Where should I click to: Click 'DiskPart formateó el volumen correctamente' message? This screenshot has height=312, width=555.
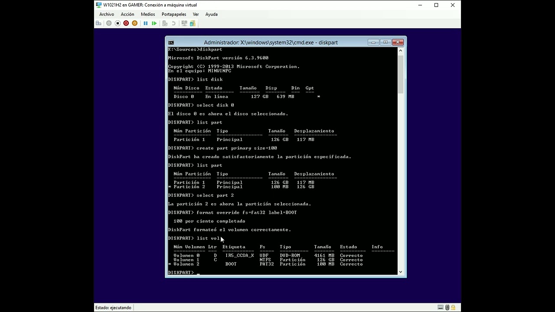(x=229, y=230)
